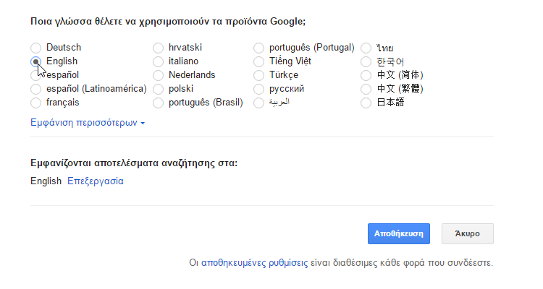The image size is (543, 289).
Task: Choose Türkçe radio button
Action: [259, 75]
